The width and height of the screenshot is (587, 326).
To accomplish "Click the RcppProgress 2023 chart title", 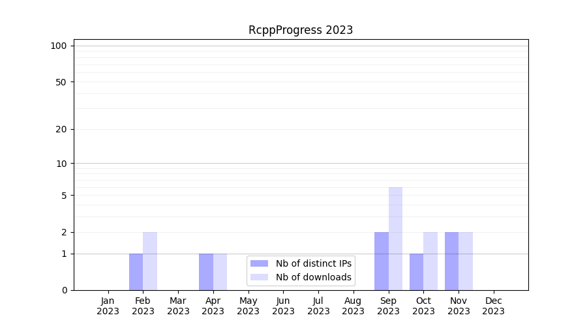I will click(301, 30).
